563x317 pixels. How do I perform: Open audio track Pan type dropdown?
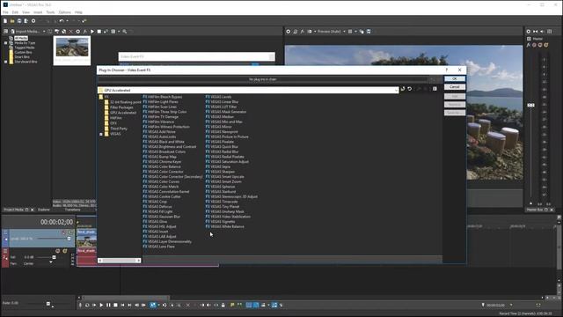pos(51,262)
